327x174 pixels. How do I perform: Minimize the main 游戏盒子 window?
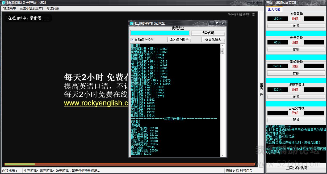(x=249, y=3)
